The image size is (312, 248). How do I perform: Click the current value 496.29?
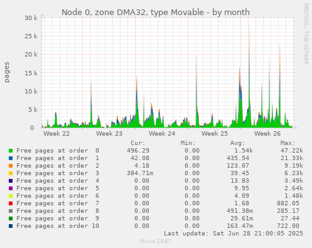(138, 151)
